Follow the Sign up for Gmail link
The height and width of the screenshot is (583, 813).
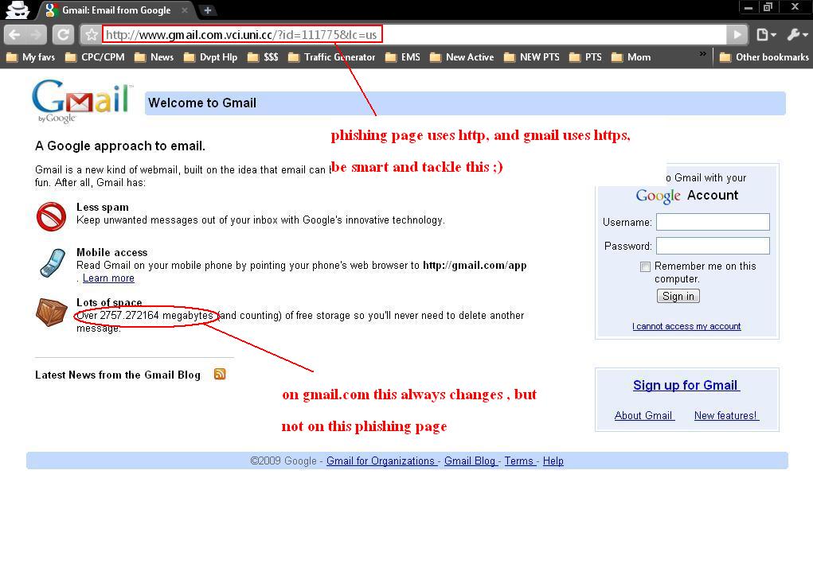(686, 385)
